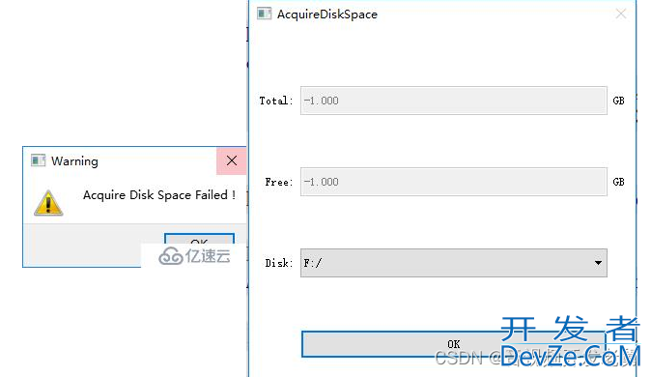Open the Disk combo box showing F:/
This screenshot has height=377, width=651.
point(453,263)
